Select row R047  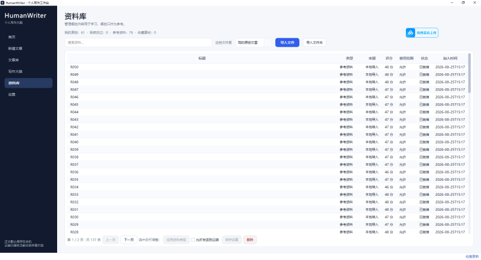tap(268, 89)
